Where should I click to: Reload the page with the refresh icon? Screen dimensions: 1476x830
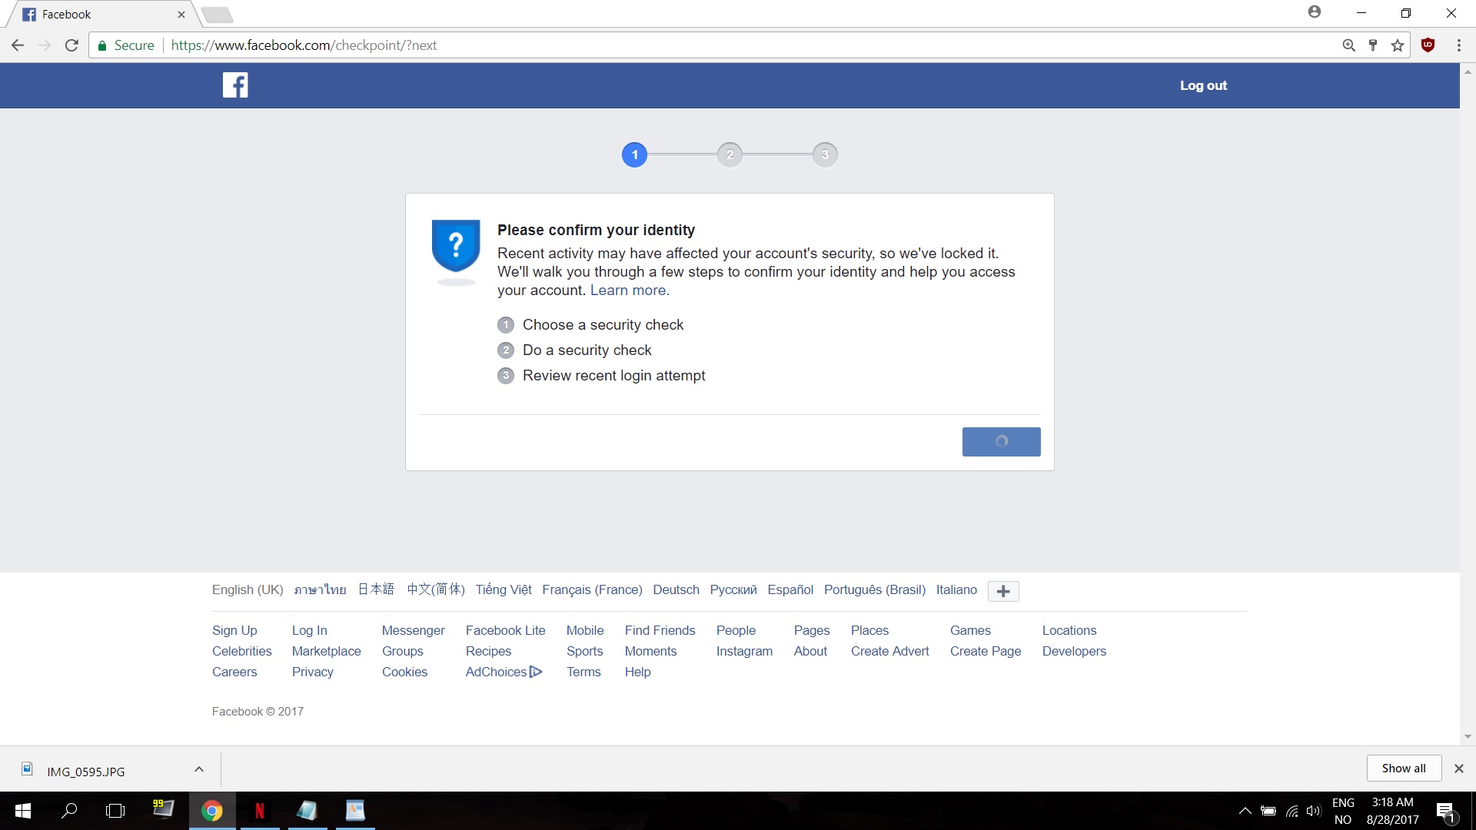click(x=71, y=45)
